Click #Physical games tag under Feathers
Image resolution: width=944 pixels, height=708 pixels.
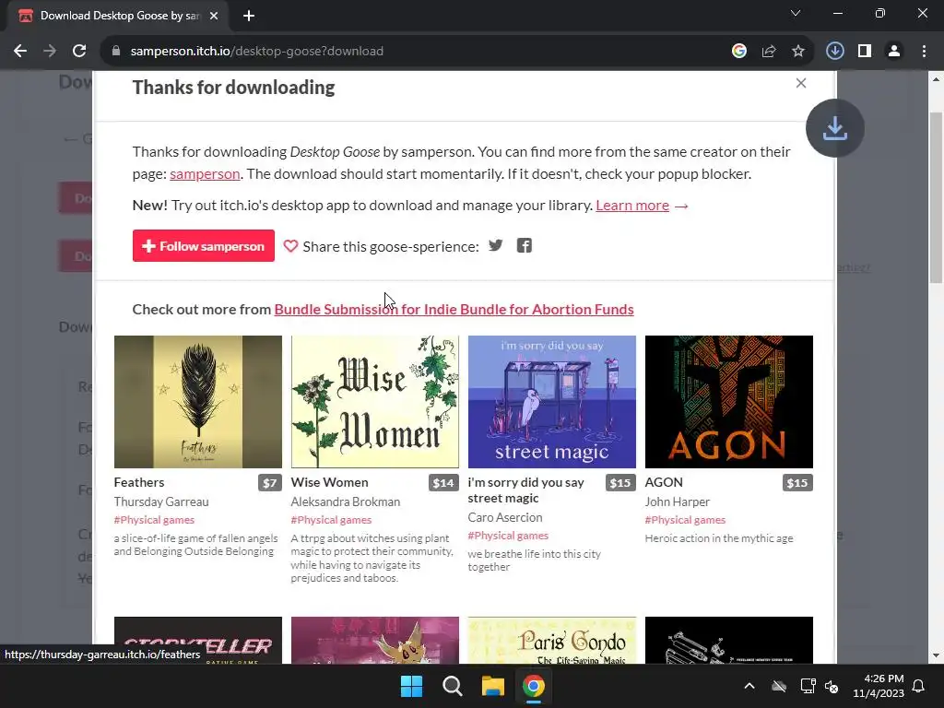(x=154, y=520)
